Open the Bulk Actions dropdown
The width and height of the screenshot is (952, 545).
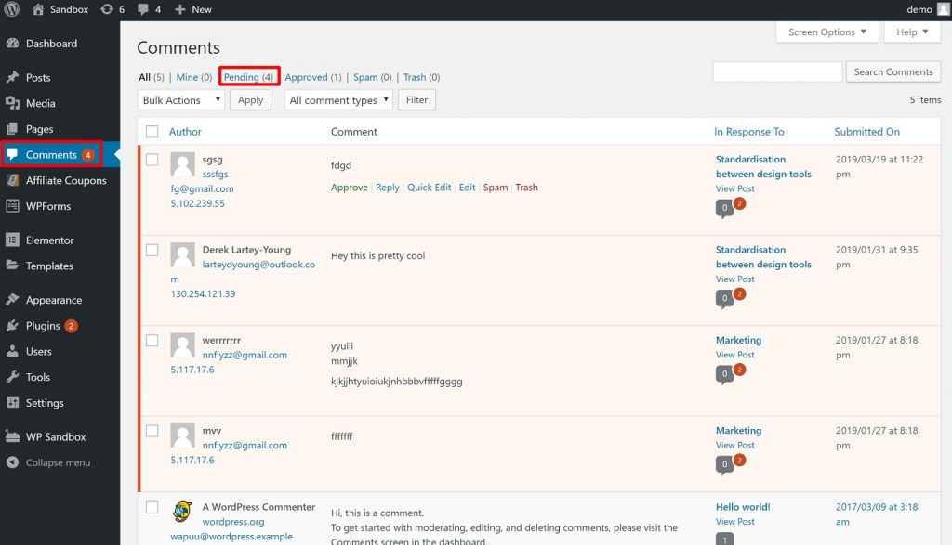click(x=180, y=99)
